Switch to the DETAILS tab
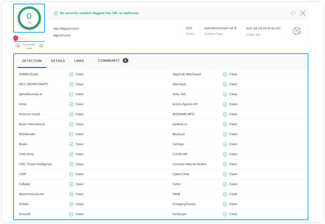Viewport: 325px width, 224px height. coord(58,61)
